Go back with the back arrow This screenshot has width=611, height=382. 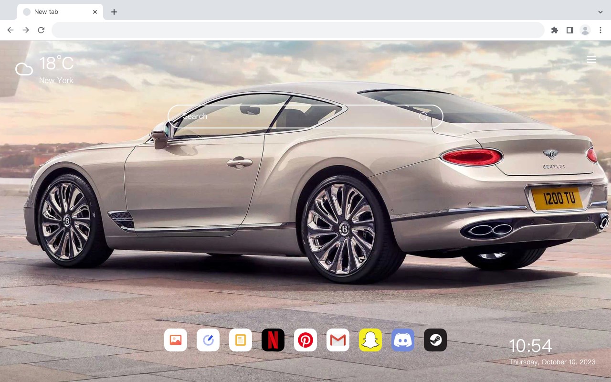pos(11,30)
